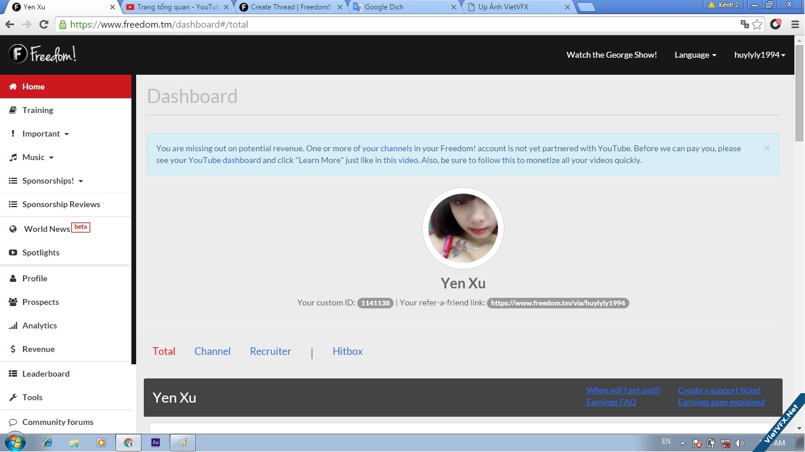Bookmark this page with the star icon
Image resolution: width=805 pixels, height=452 pixels.
click(757, 24)
